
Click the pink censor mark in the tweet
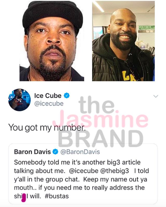click(x=24, y=197)
